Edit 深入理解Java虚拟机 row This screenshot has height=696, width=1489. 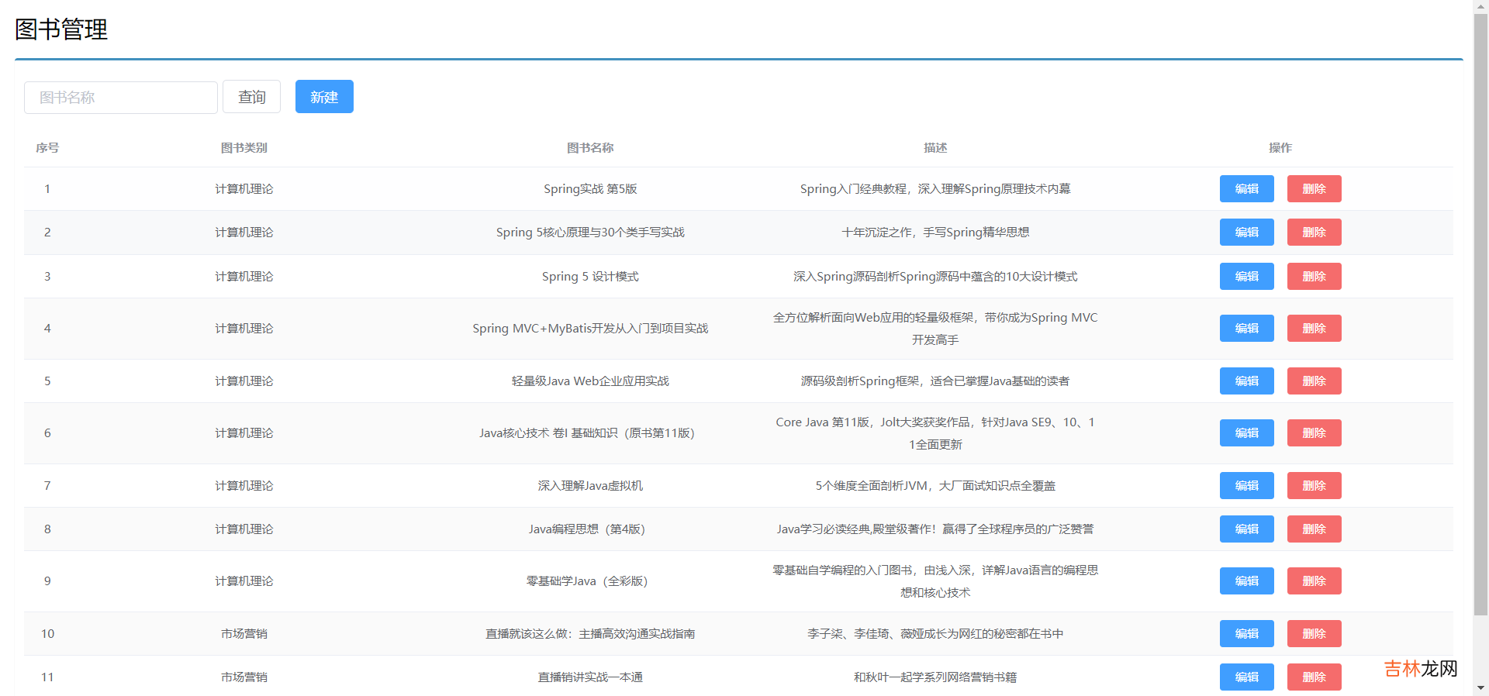[1247, 486]
